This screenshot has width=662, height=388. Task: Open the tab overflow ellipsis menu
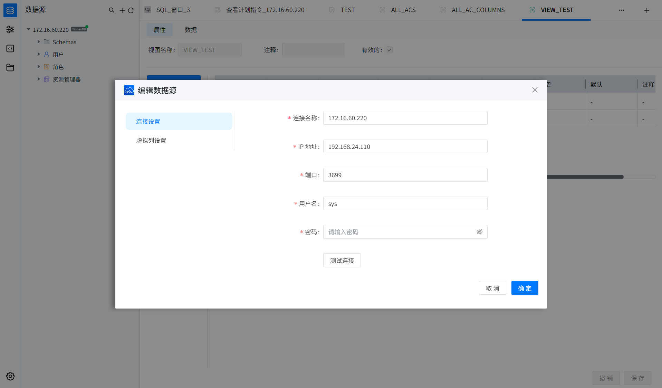(622, 10)
